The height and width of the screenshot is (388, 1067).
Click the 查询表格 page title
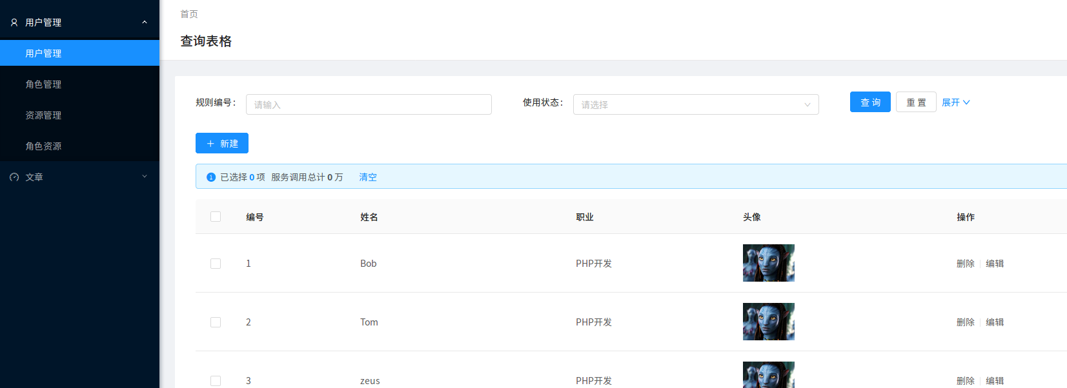206,41
